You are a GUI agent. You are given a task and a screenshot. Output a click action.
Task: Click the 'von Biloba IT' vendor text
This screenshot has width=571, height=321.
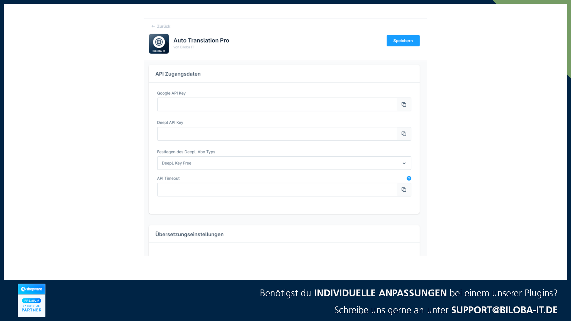pos(184,47)
